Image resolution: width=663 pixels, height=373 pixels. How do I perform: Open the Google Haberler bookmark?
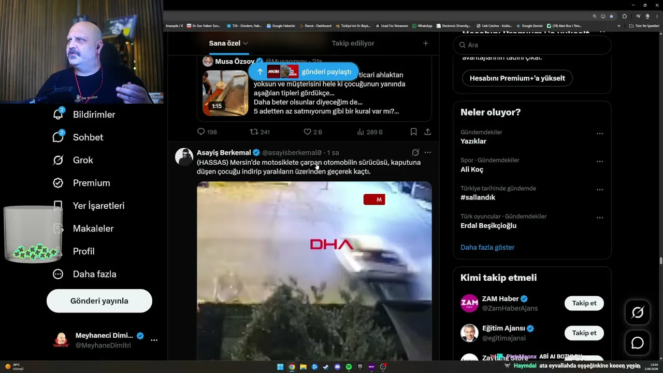pos(281,26)
